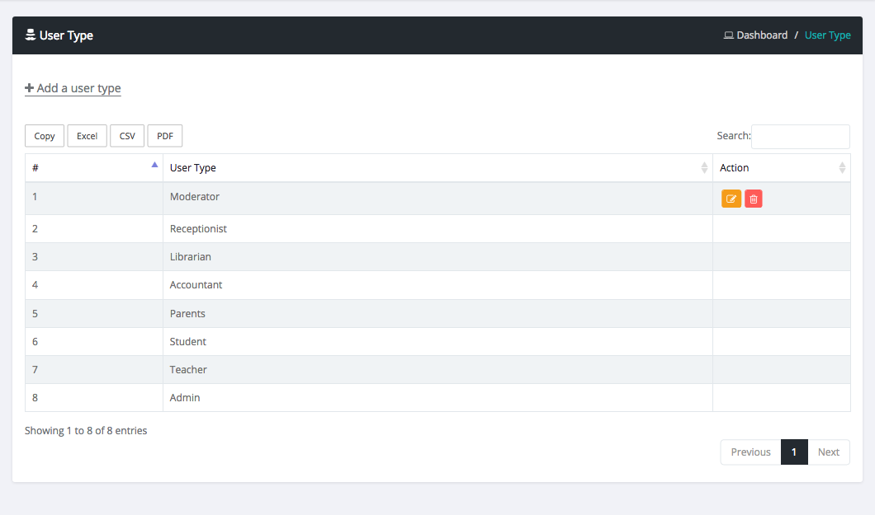875x515 pixels.
Task: Select the User Type breadcrumb item
Action: point(827,35)
